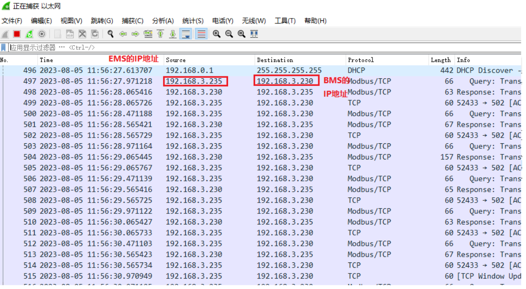Viewport: 526px width, 289px height.
Task: Sort by the Length column header
Action: pos(441,60)
